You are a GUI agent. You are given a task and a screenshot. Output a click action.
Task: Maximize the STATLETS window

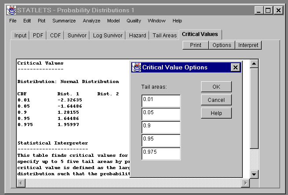268,10
